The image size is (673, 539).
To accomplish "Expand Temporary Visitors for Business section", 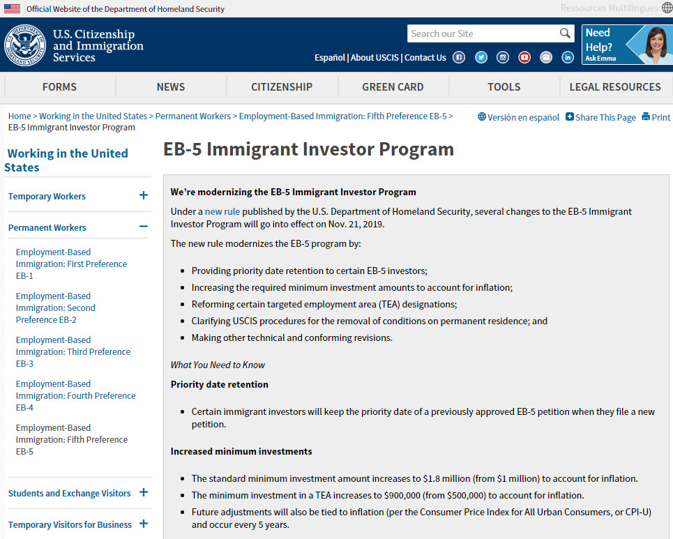I will [144, 524].
